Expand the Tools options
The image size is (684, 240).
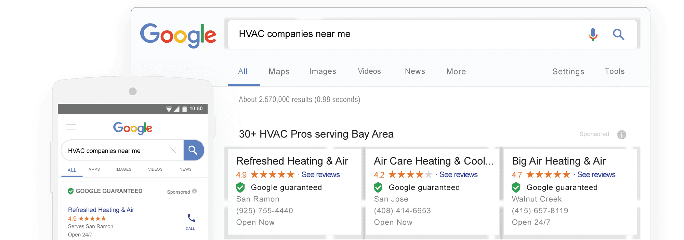click(614, 71)
